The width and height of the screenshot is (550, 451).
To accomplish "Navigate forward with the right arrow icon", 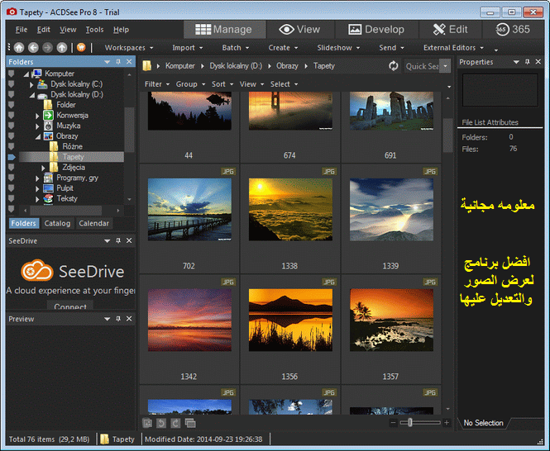I will [x=47, y=47].
